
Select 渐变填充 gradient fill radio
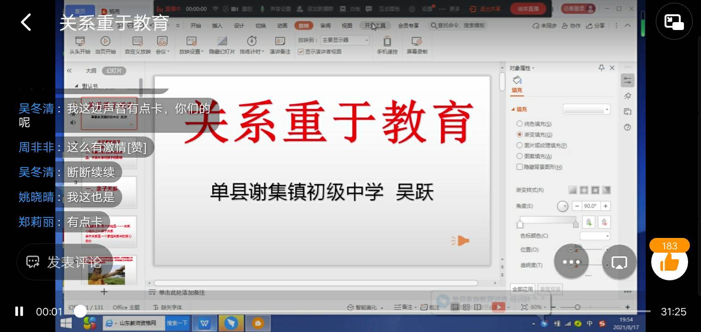520,135
